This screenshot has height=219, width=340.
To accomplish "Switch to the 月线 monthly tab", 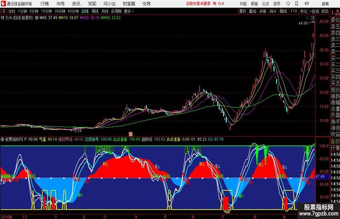I will click(x=105, y=11).
